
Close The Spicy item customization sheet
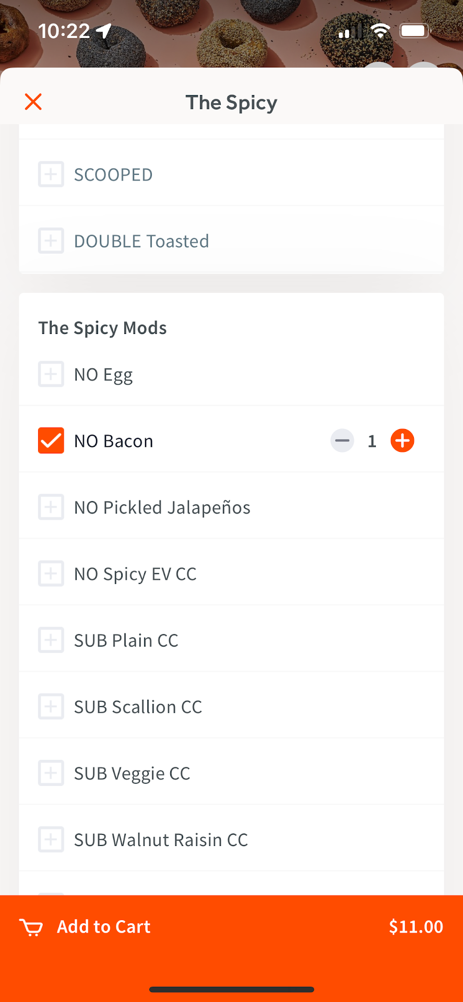(33, 102)
